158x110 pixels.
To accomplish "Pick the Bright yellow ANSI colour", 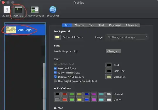I will pyautogui.click(x=79, y=100).
